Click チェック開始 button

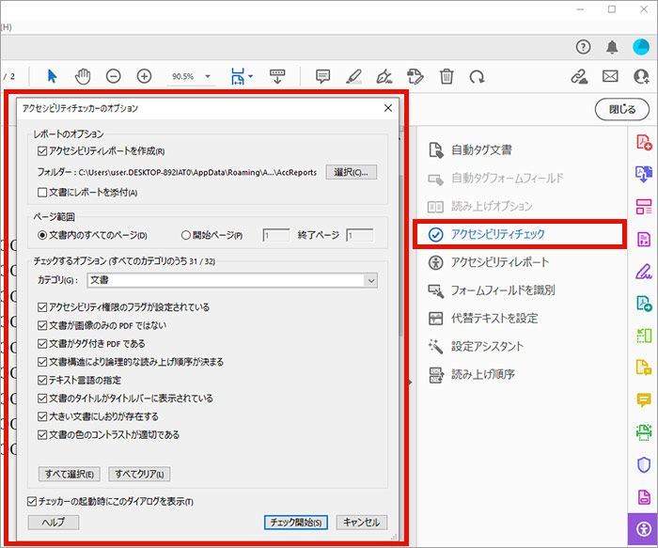click(296, 523)
